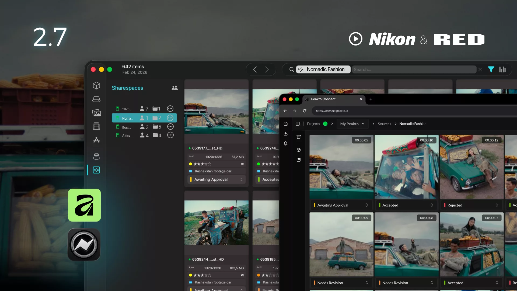This screenshot has height=291, width=517.
Task: Click the home icon in Peakto Connect
Action: pyautogui.click(x=286, y=124)
